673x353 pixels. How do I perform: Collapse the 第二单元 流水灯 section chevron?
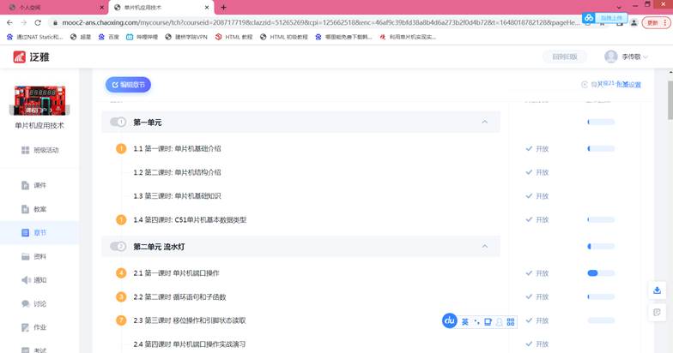tap(484, 247)
